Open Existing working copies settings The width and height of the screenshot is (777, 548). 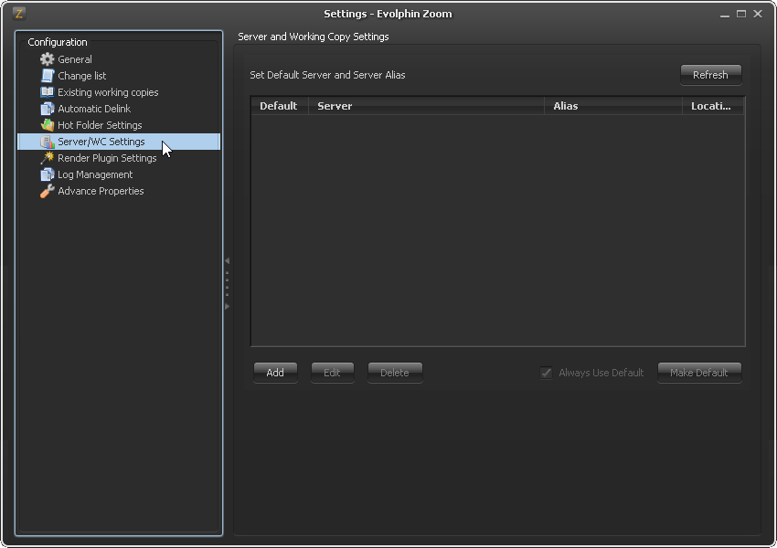108,92
